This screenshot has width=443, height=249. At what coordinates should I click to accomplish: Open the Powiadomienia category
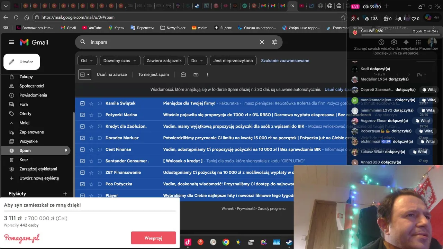(33, 95)
